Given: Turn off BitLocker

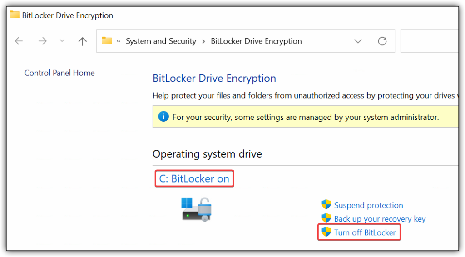Looking at the screenshot, I should coord(365,232).
